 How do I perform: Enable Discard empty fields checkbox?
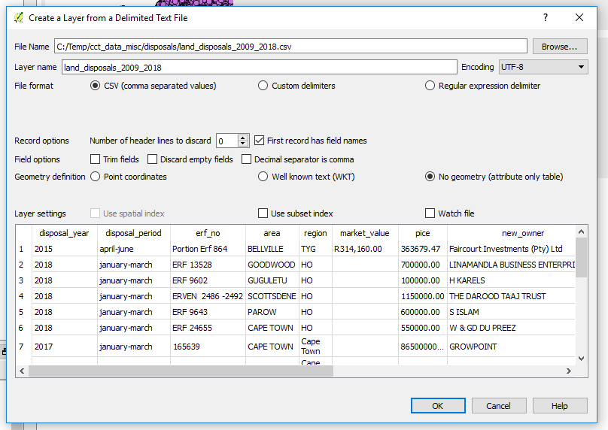153,159
